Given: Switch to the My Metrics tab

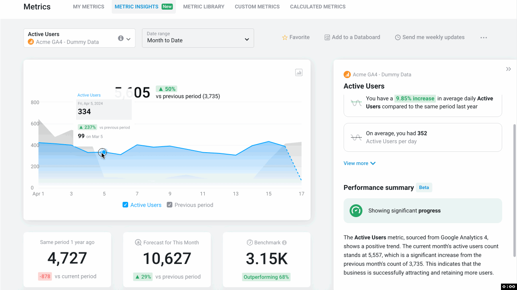Looking at the screenshot, I should 89,7.
